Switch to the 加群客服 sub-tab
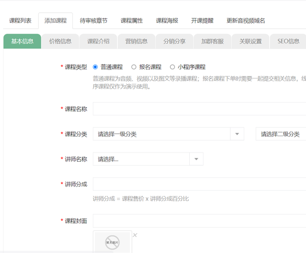 213,41
